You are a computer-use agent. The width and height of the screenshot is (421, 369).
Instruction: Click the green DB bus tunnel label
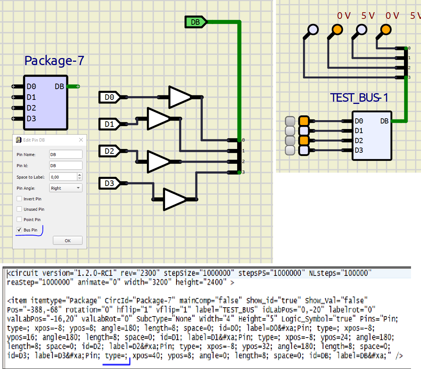(x=196, y=22)
